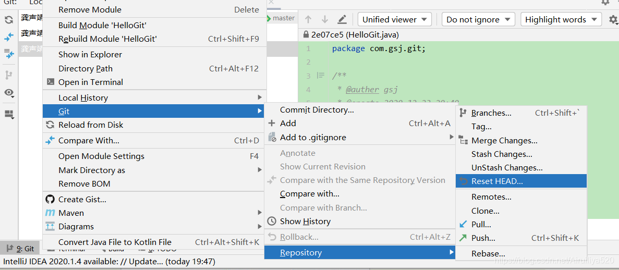Select Reset HEAD...

(x=521, y=181)
